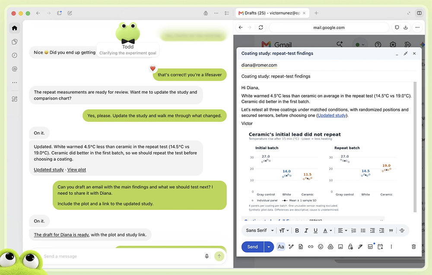Increase the paragraph indent
This screenshot has height=275, width=432.
click(381, 231)
